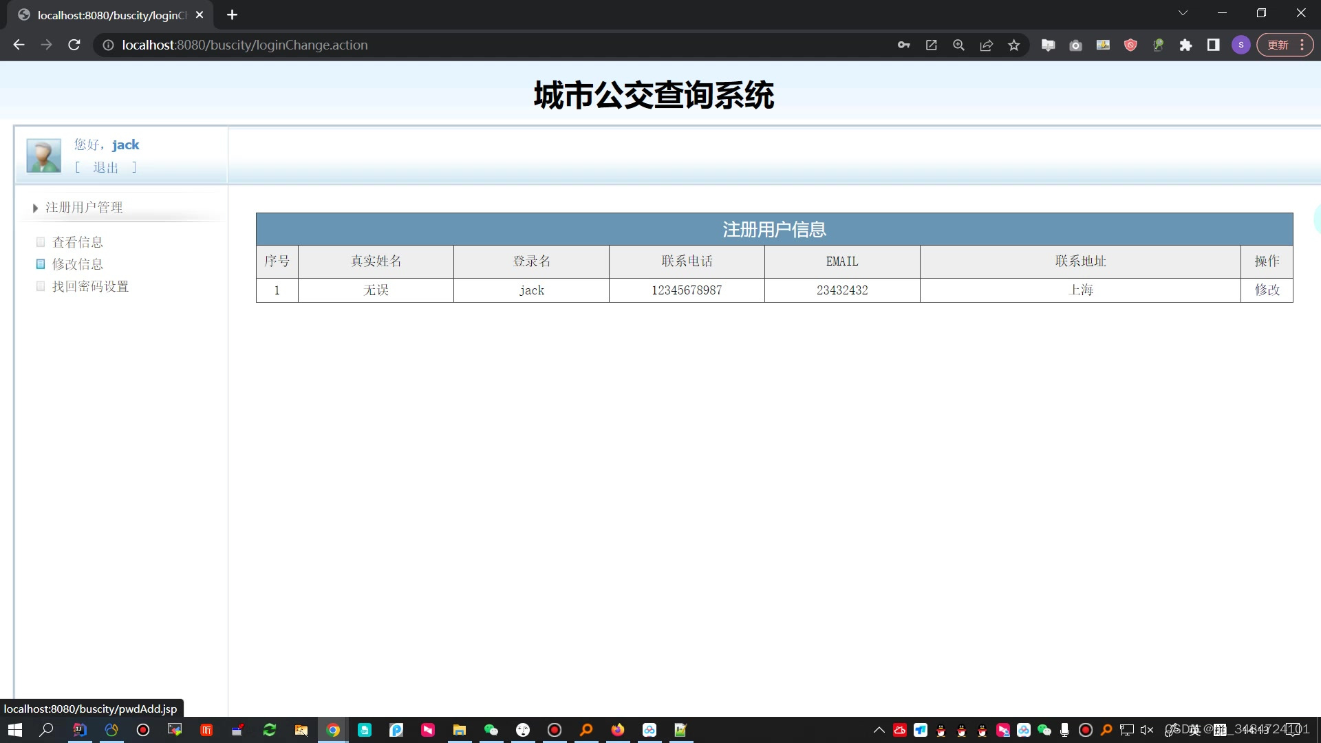Expand the 注册用户管理 menu section
Image resolution: width=1321 pixels, height=743 pixels.
(x=83, y=207)
